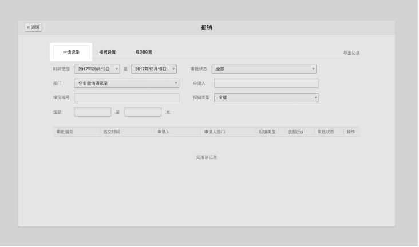Viewport: 419px width, 247px height.
Task: Focus the 申请人 input field
Action: [x=266, y=83]
